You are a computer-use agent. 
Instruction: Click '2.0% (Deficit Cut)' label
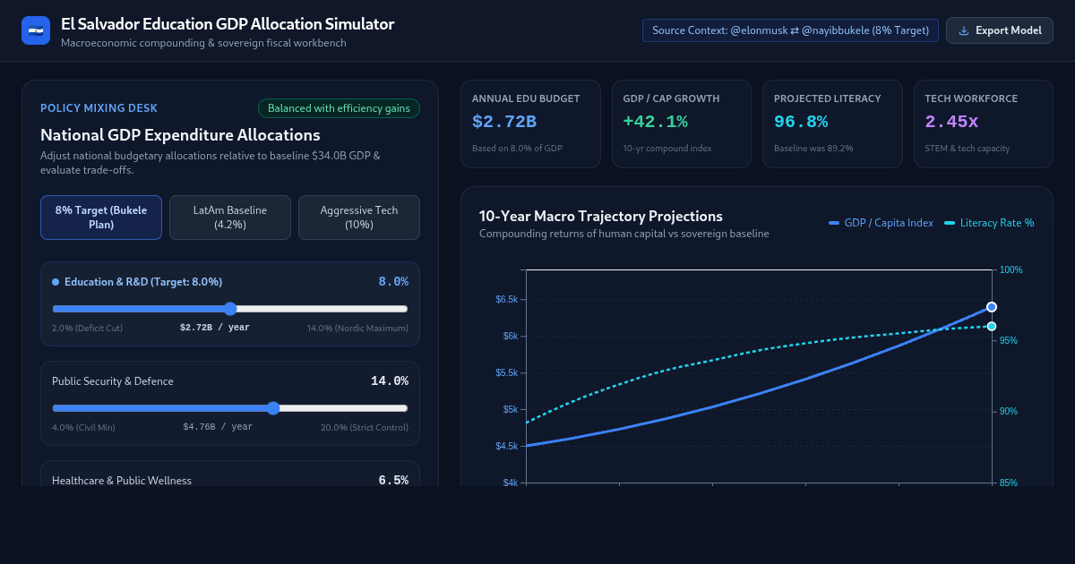88,328
